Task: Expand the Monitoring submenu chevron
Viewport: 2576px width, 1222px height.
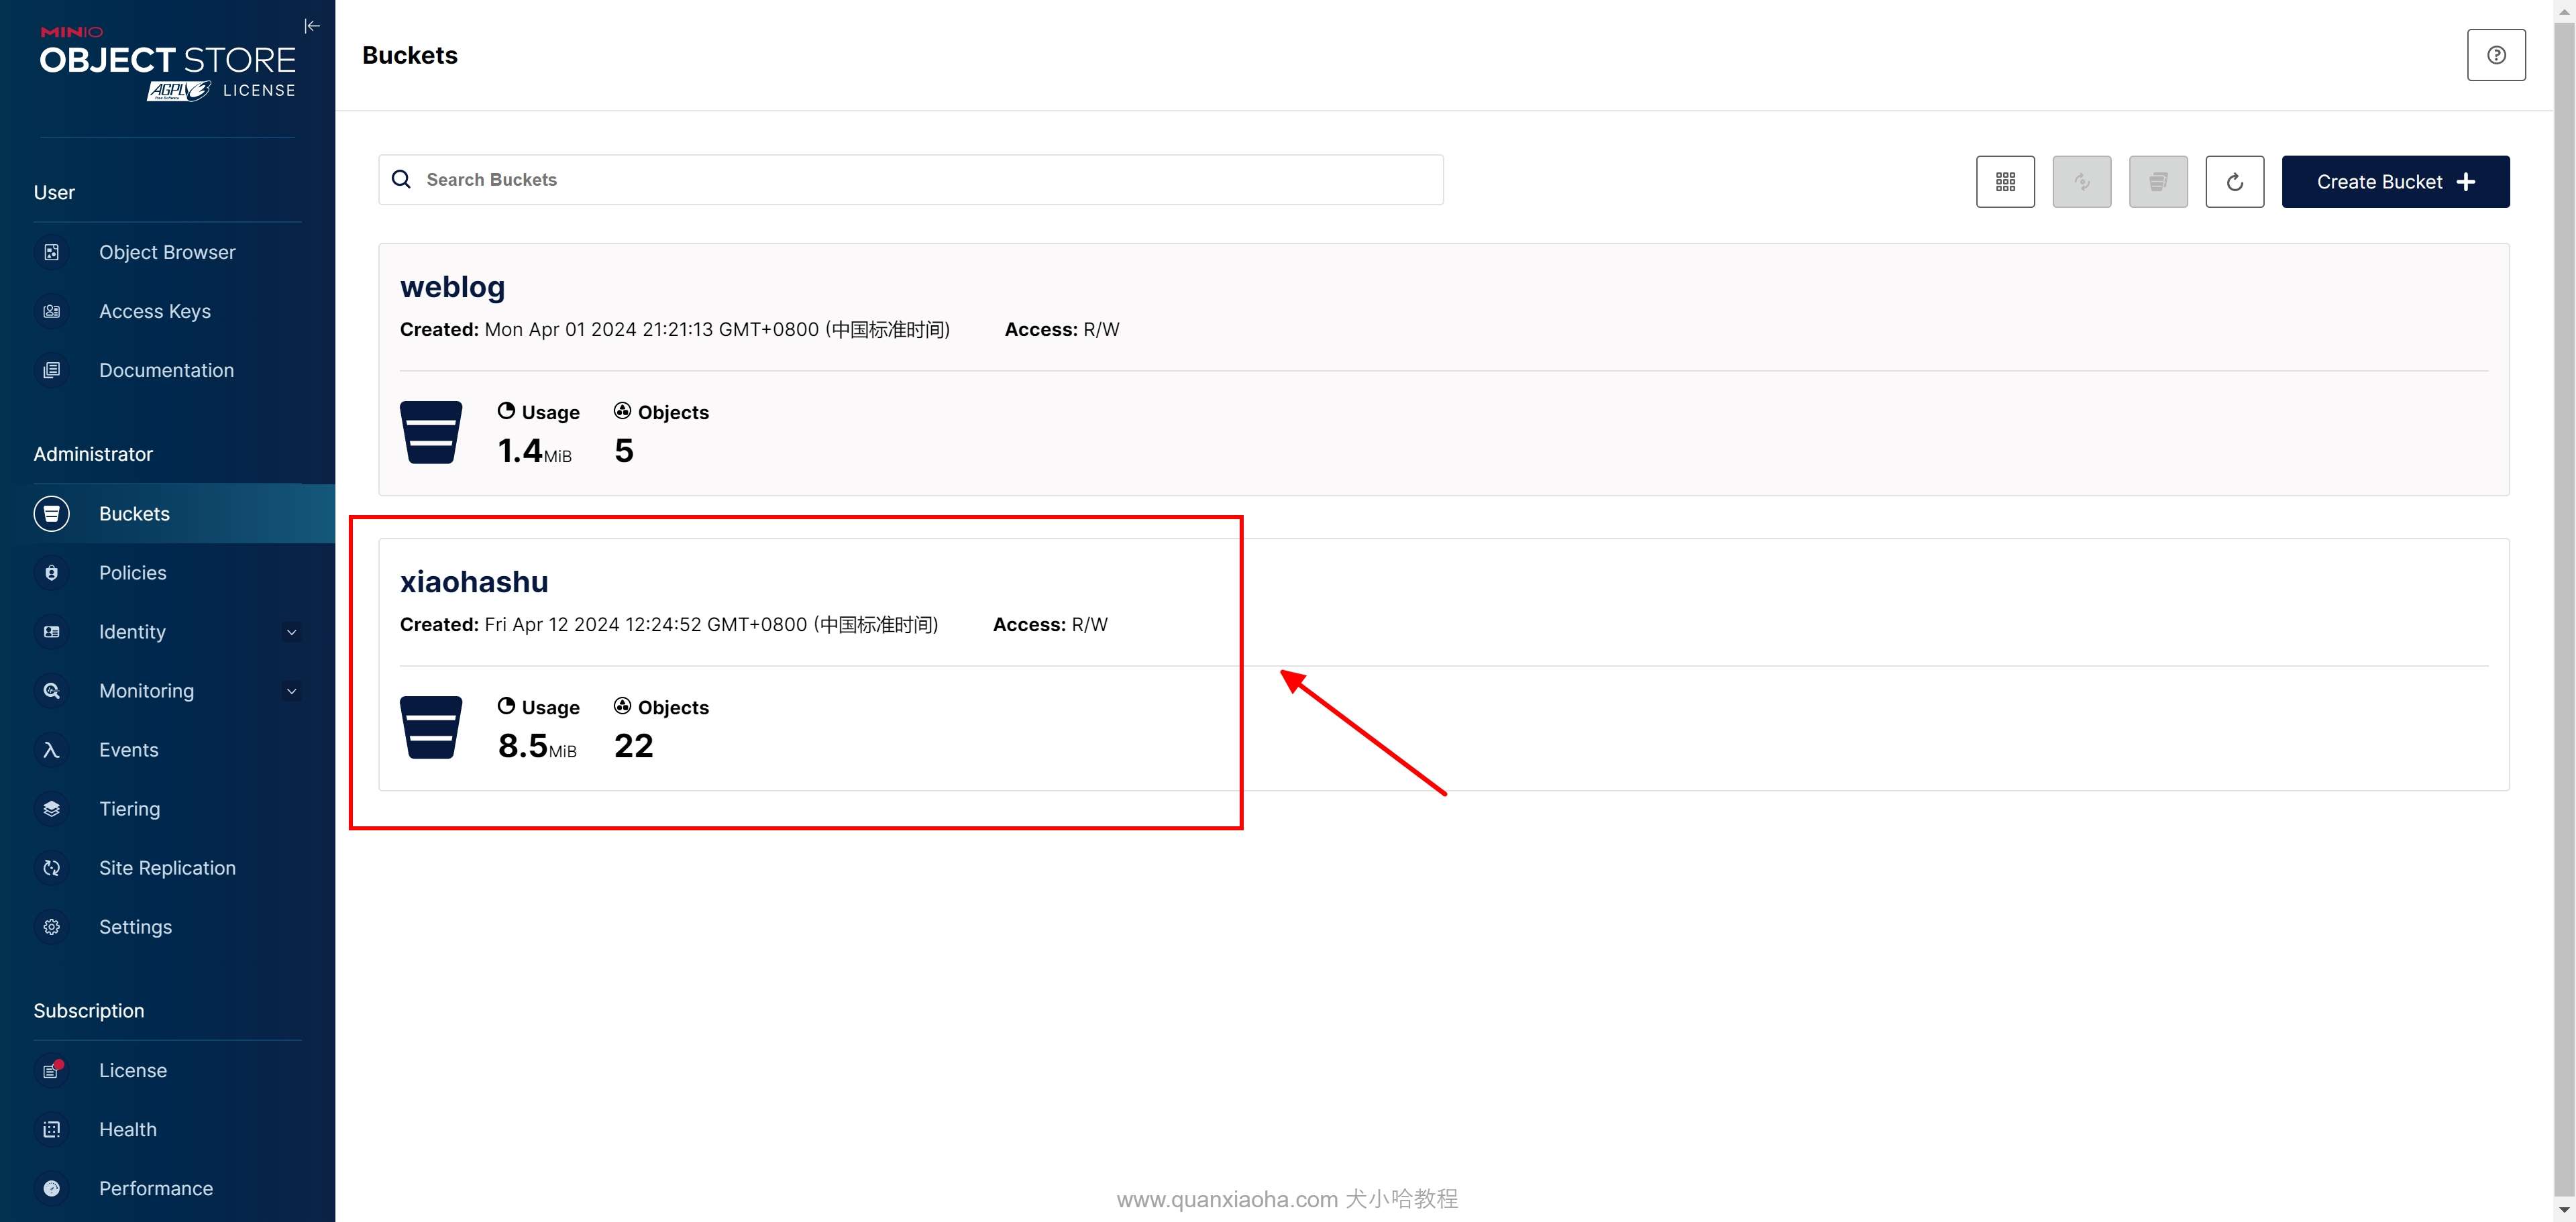Action: 291,691
